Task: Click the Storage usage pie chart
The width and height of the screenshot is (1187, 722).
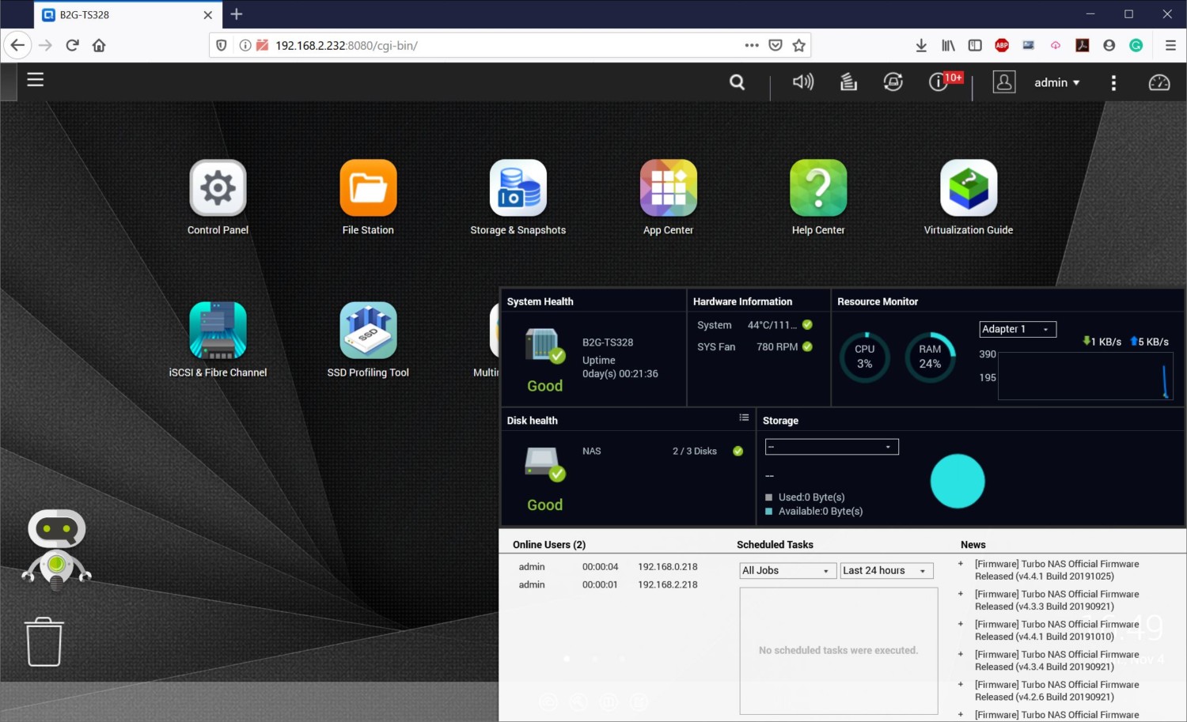Action: click(958, 481)
